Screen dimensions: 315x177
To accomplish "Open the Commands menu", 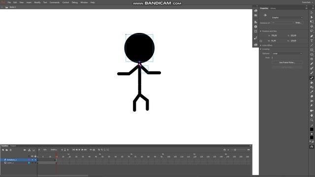I will 55,2.
